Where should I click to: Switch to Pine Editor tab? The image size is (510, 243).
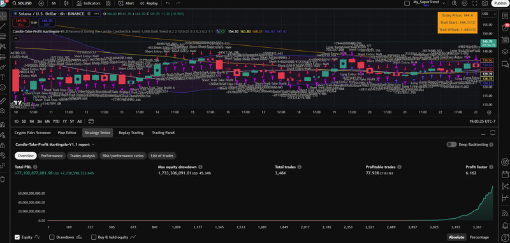tap(67, 133)
